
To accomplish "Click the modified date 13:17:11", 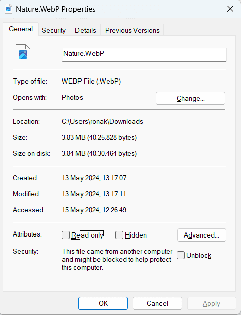I will (94, 194).
